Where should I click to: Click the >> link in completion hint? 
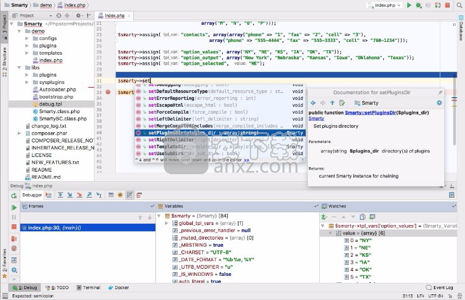pos(246,160)
